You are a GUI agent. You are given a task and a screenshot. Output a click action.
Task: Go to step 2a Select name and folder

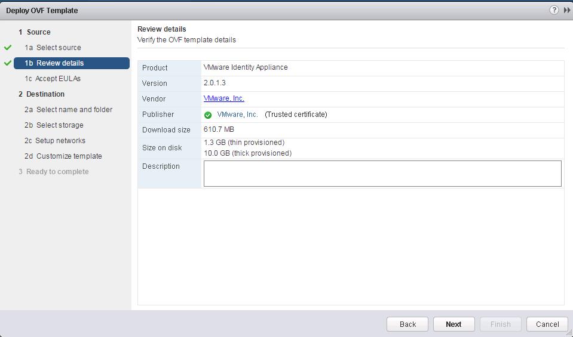(68, 109)
